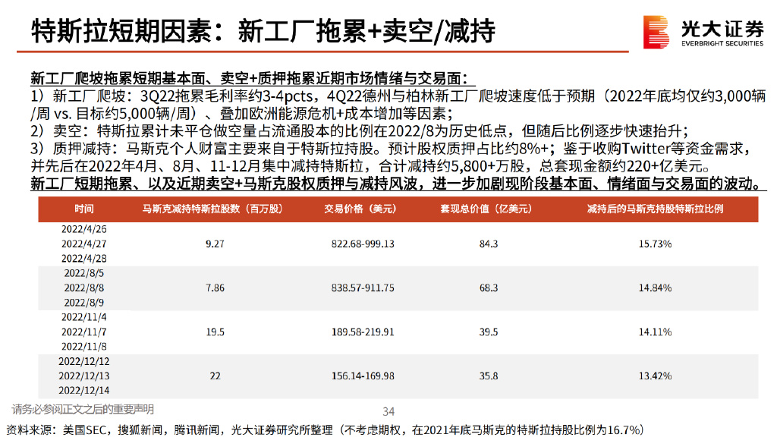Click the cash-out value 35.8
The height and width of the screenshot is (437, 777).
point(489,376)
